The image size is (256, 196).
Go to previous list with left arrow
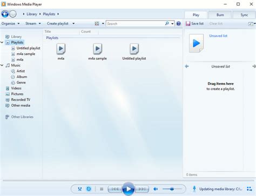coord(187,66)
